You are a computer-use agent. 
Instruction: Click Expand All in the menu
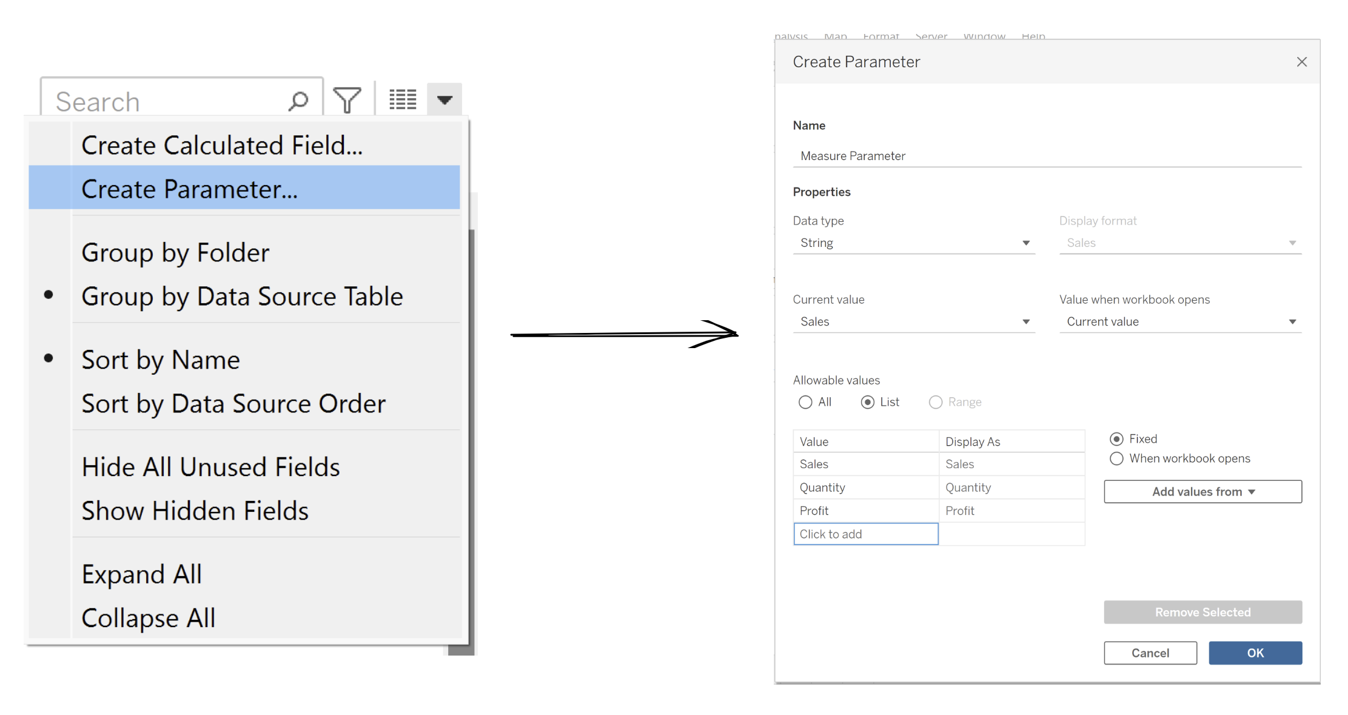(x=141, y=573)
